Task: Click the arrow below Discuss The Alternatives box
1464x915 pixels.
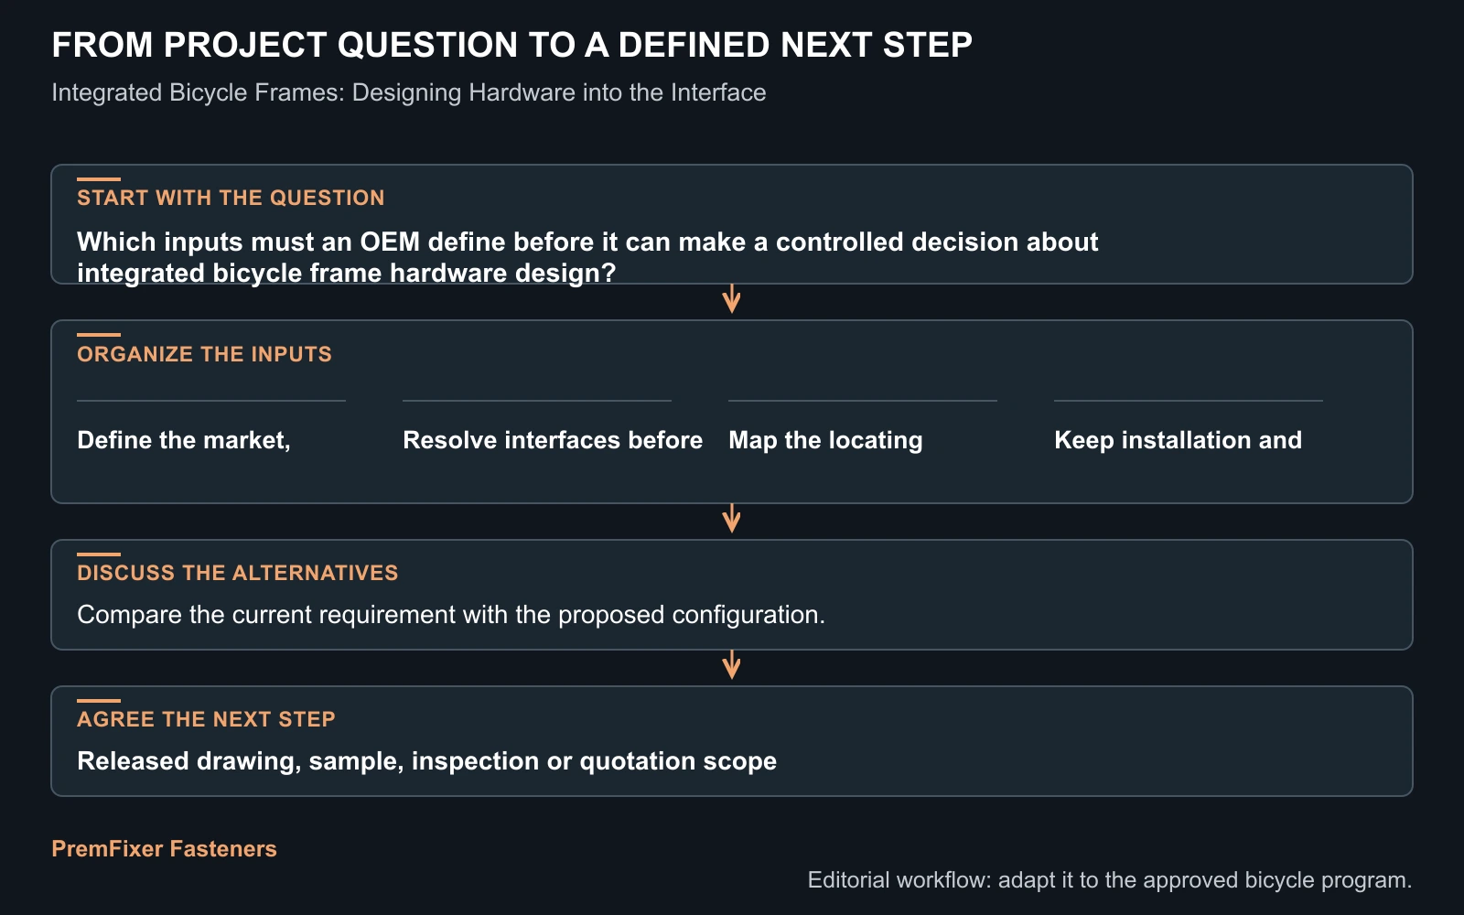Action: click(x=731, y=665)
